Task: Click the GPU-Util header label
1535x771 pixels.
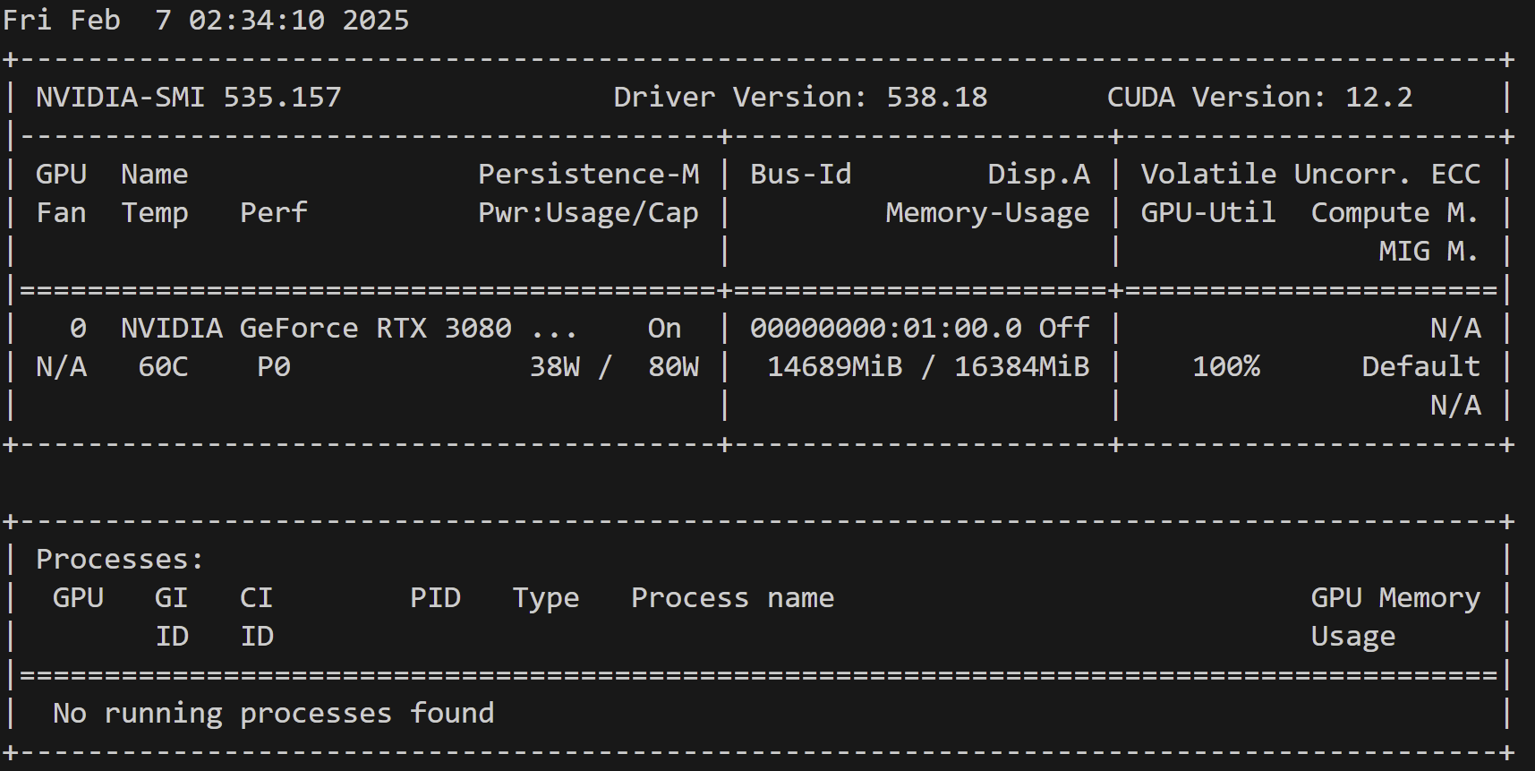Action: (x=1207, y=213)
